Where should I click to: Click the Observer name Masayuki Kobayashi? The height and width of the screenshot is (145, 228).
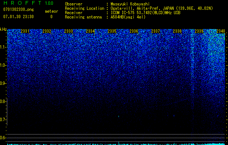tap(130, 4)
